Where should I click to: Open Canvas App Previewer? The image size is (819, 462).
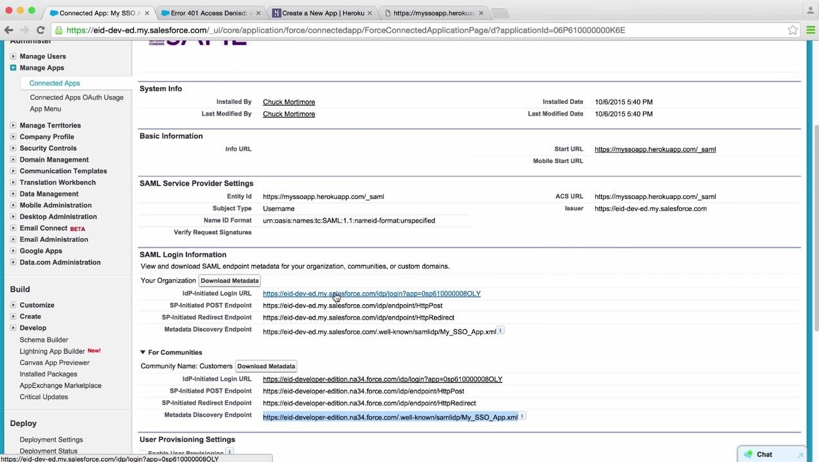55,363
